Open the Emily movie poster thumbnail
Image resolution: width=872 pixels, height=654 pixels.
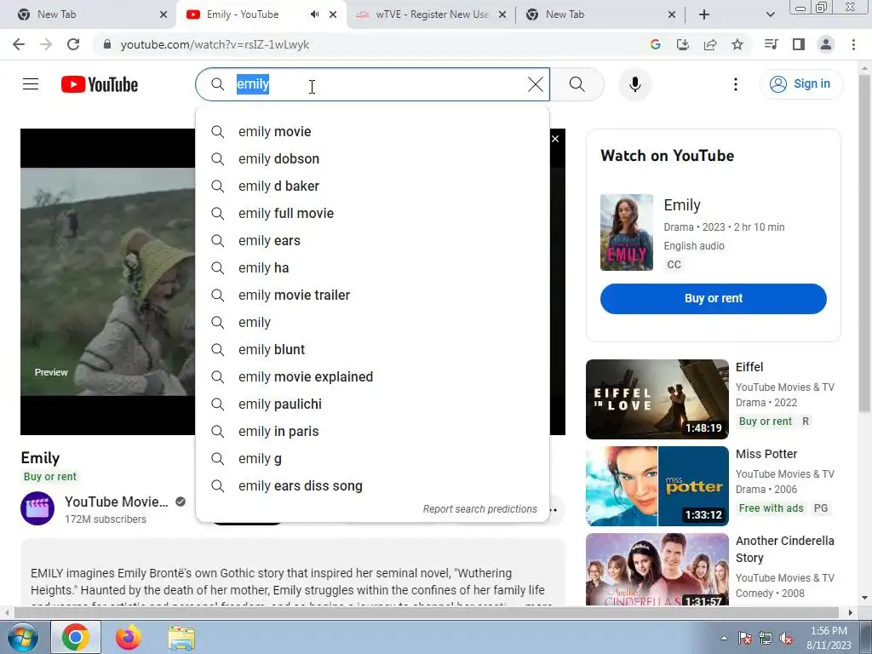tap(626, 232)
